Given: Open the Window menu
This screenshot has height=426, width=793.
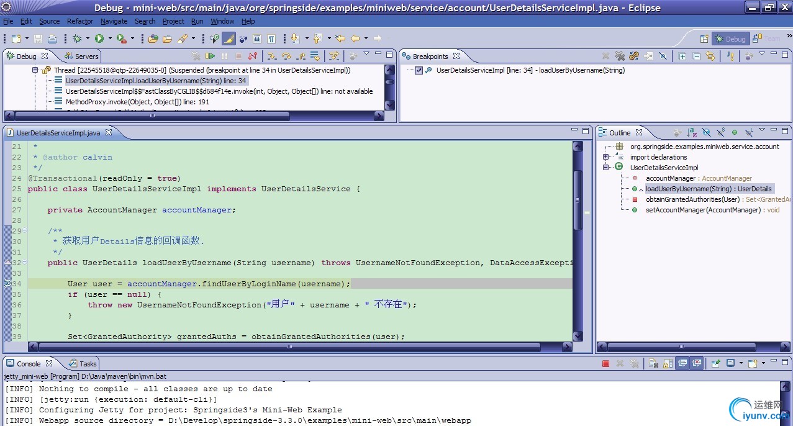Looking at the screenshot, I should pyautogui.click(x=222, y=21).
